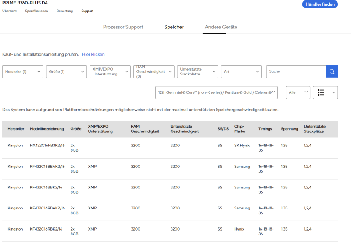Image resolution: width=351 pixels, height=252 pixels.
Task: Switch to Prozessor Support tab
Action: [123, 27]
